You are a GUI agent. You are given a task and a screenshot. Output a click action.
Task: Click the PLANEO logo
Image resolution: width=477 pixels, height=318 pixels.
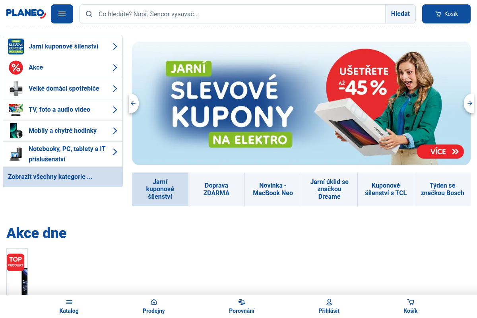pos(26,14)
